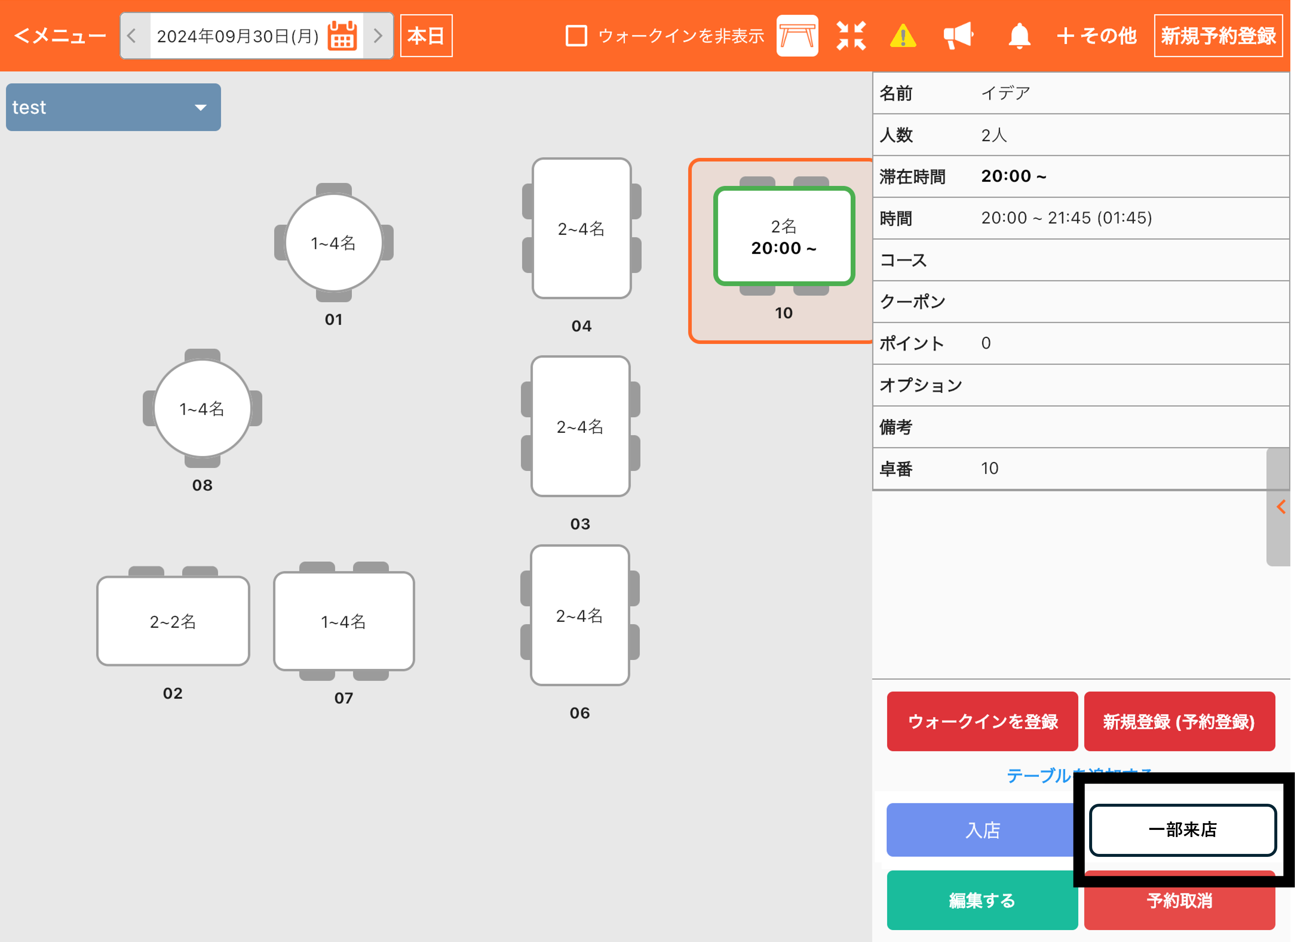Click the コース row label
The width and height of the screenshot is (1295, 942).
tap(903, 260)
